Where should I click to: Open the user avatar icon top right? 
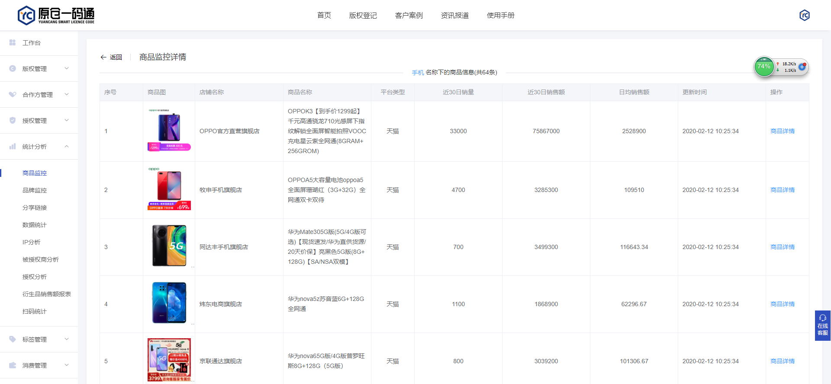click(805, 15)
